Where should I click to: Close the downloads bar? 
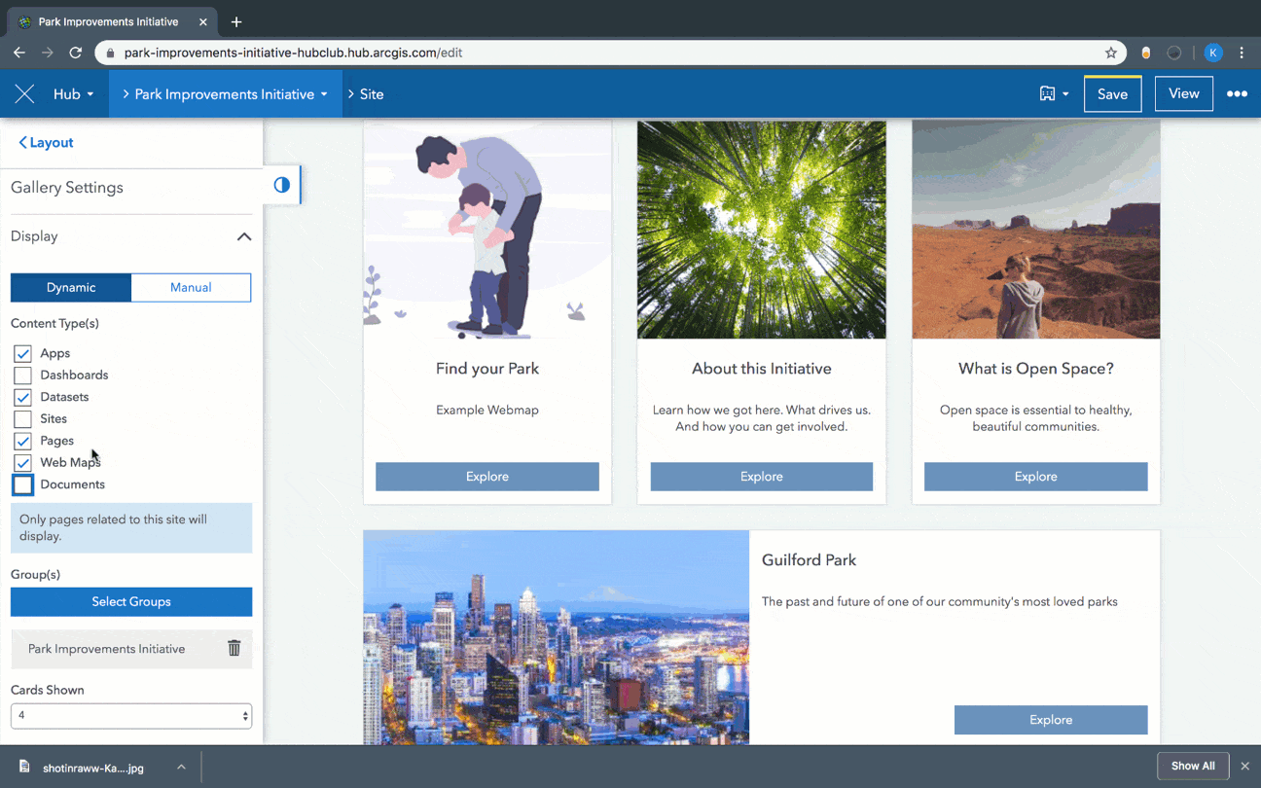[x=1244, y=767]
